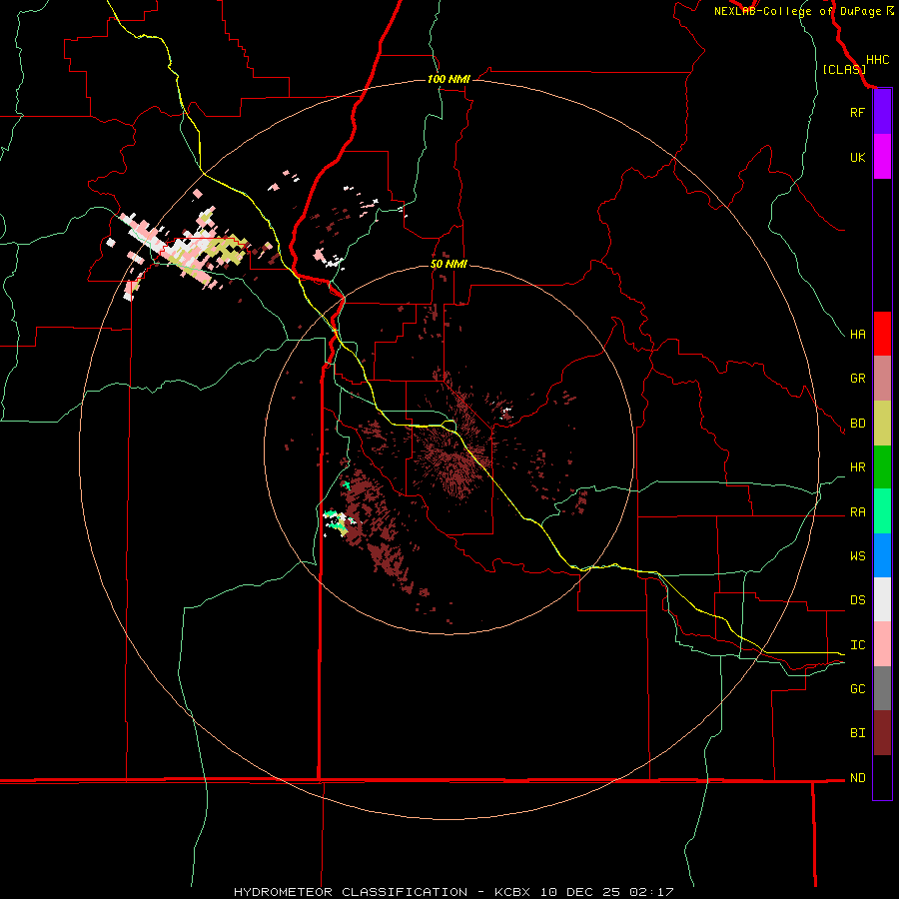
Task: Click the DS legend label
Action: pyautogui.click(x=857, y=600)
